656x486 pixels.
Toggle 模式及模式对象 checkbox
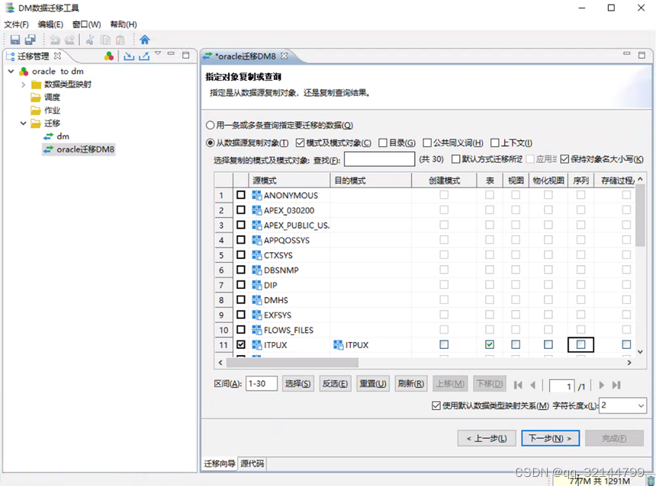[x=300, y=143]
